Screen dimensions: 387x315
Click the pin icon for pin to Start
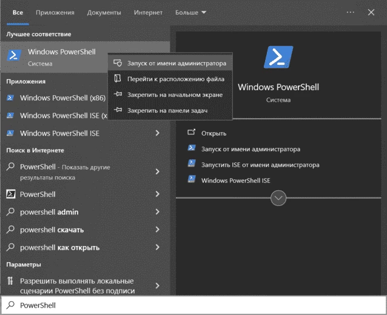[118, 94]
